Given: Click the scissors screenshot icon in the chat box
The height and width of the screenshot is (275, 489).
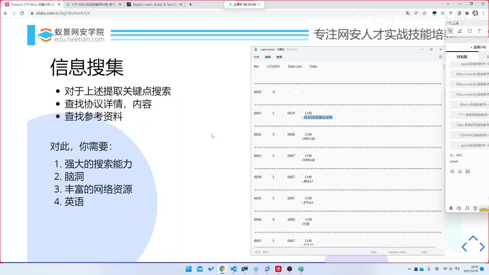Looking at the screenshot, I should click(x=460, y=171).
